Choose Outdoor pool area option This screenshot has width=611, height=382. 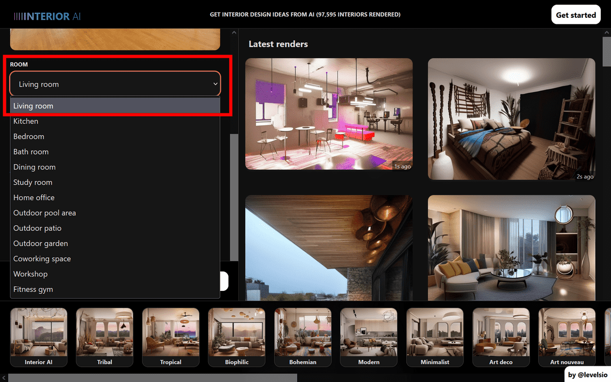[x=45, y=213]
